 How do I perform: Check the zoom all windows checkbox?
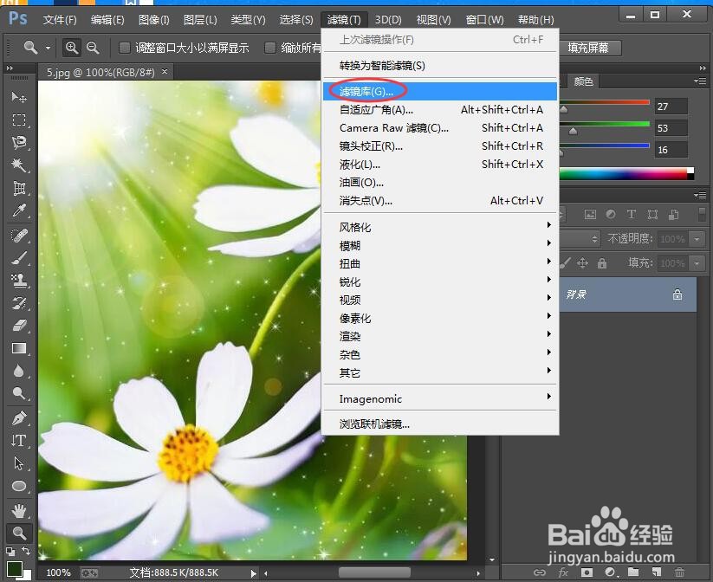(270, 48)
